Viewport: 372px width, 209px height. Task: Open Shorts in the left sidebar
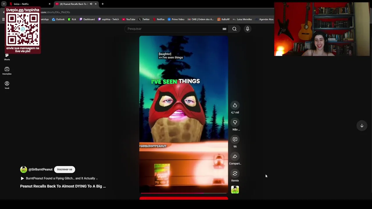tap(7, 57)
